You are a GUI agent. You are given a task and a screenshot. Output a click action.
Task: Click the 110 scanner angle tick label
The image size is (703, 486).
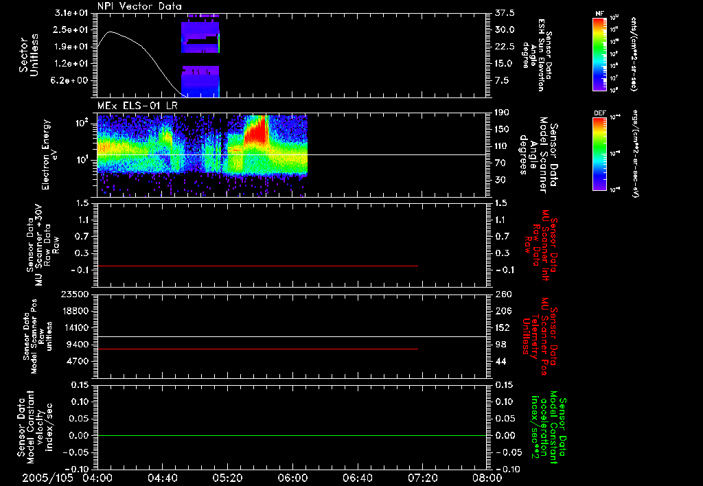(502, 146)
